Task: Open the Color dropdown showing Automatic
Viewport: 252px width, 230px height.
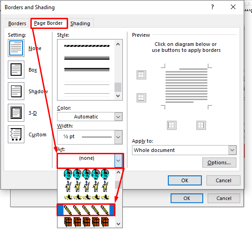Action: [90, 117]
